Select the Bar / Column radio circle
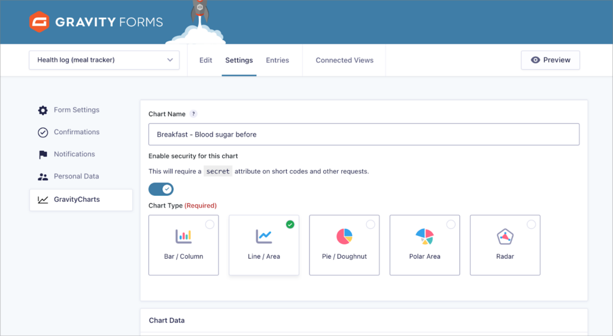Screen dimensions: 613x336 pyautogui.click(x=210, y=224)
